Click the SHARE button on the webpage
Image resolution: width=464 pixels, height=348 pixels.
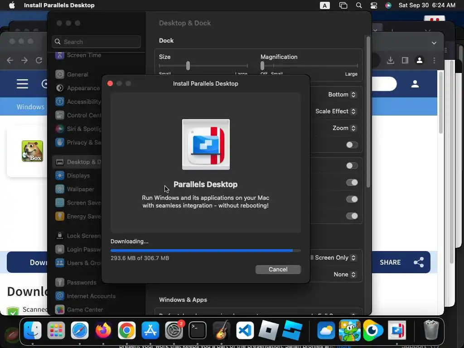(401, 262)
